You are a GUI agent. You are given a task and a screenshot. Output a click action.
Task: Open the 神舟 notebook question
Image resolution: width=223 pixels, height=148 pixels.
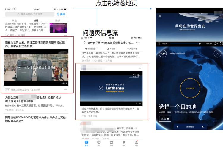(x=35, y=119)
